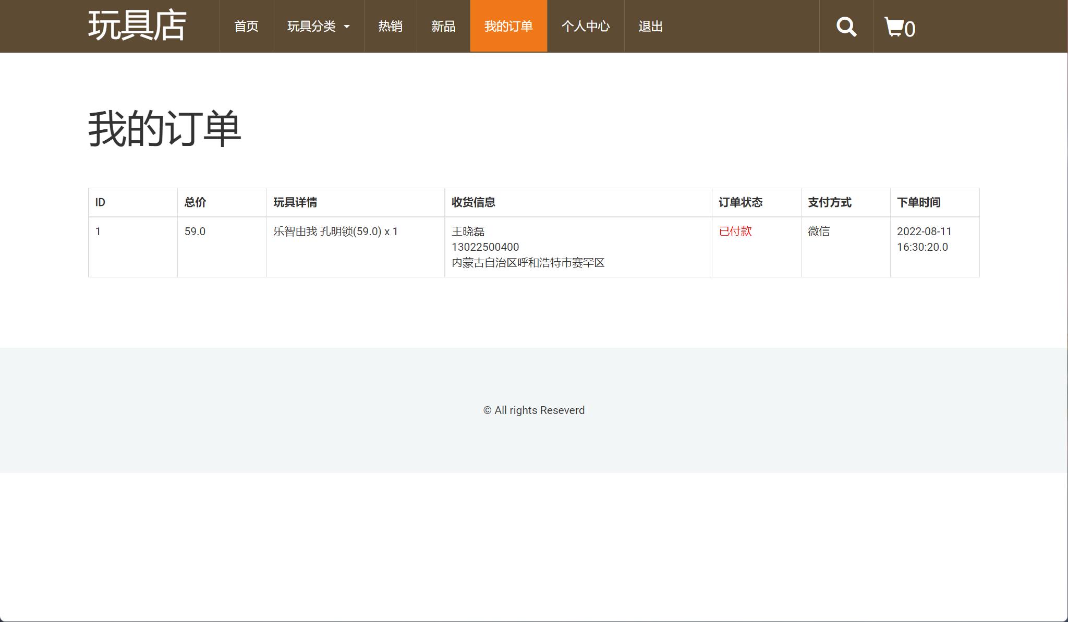Click the All rights Reserved footer text
Screen dimensions: 1068x622
(x=533, y=410)
